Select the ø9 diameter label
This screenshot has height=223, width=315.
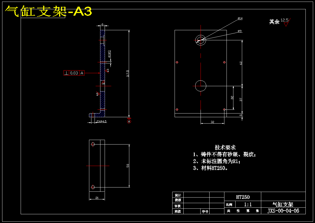tap(240, 31)
